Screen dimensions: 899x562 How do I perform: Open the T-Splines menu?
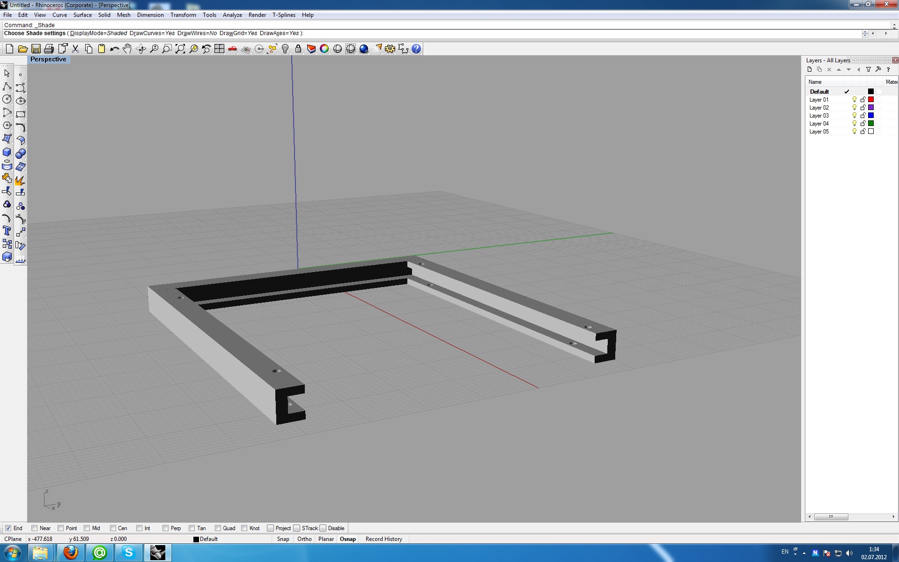pyautogui.click(x=284, y=15)
